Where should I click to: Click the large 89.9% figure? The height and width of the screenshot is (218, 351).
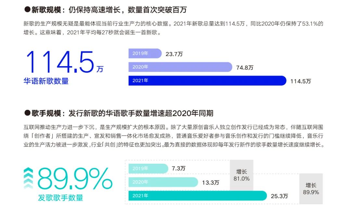(x=75, y=178)
